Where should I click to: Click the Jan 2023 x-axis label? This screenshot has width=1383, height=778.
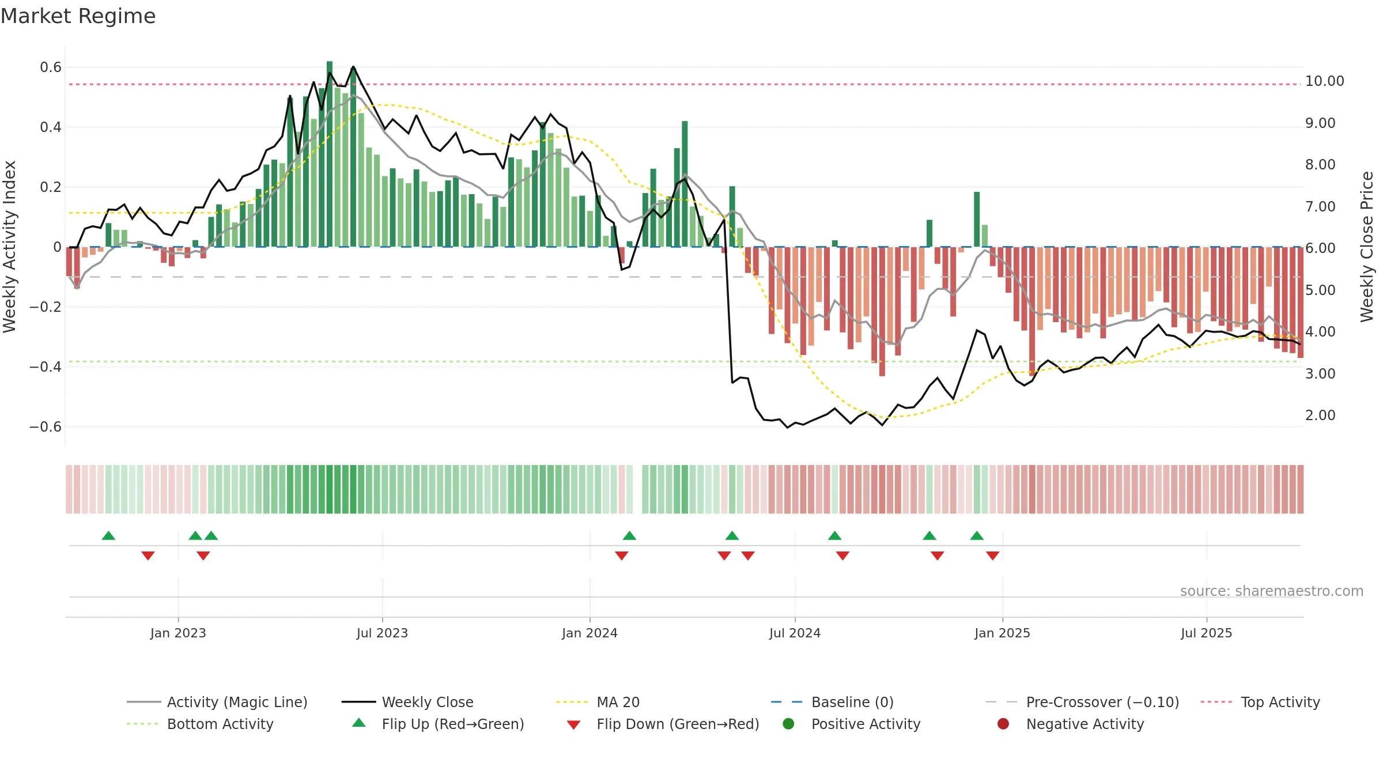click(178, 633)
